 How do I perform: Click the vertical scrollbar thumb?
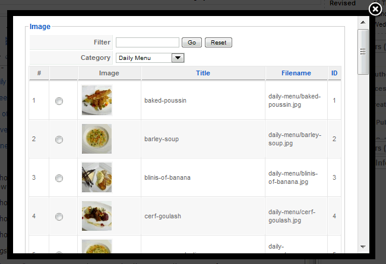(363, 52)
